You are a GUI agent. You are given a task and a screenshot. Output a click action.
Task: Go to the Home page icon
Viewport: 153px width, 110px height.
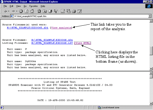(32, 11)
